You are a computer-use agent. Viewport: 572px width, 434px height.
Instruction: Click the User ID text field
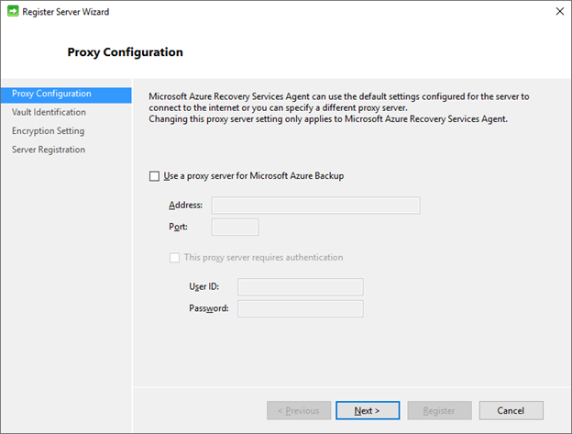[x=300, y=287]
